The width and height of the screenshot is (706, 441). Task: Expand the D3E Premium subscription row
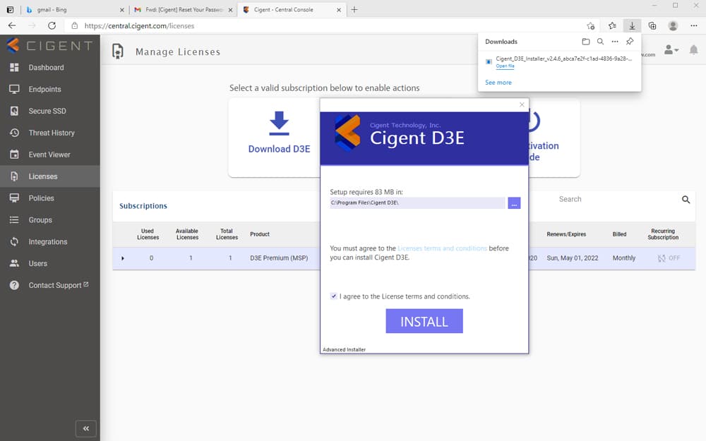click(x=122, y=258)
